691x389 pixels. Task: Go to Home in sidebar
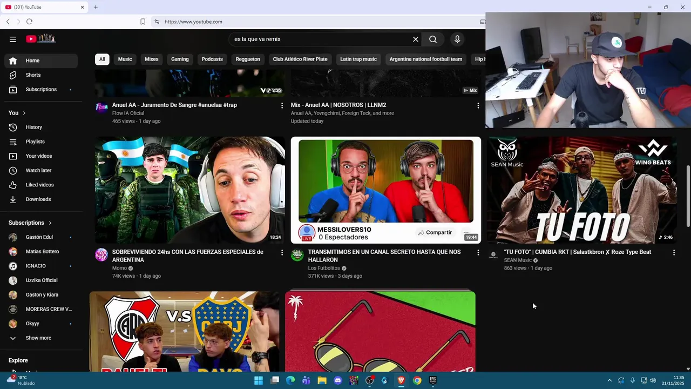41,61
